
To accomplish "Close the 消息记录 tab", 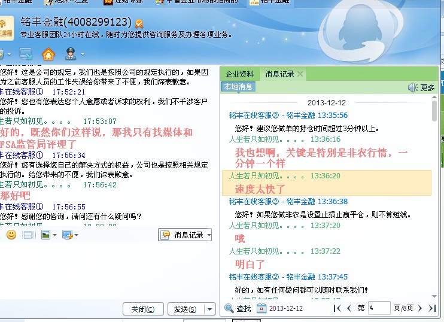I will (x=300, y=74).
